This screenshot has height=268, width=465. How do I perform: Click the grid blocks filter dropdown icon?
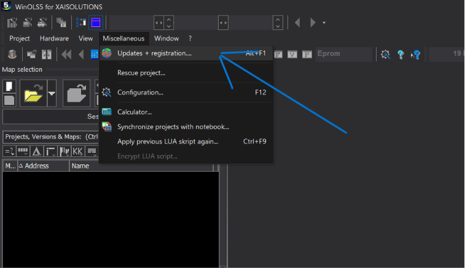[23, 151]
